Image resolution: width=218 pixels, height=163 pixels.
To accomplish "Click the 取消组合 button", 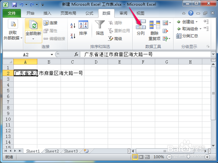I will 187,29.
